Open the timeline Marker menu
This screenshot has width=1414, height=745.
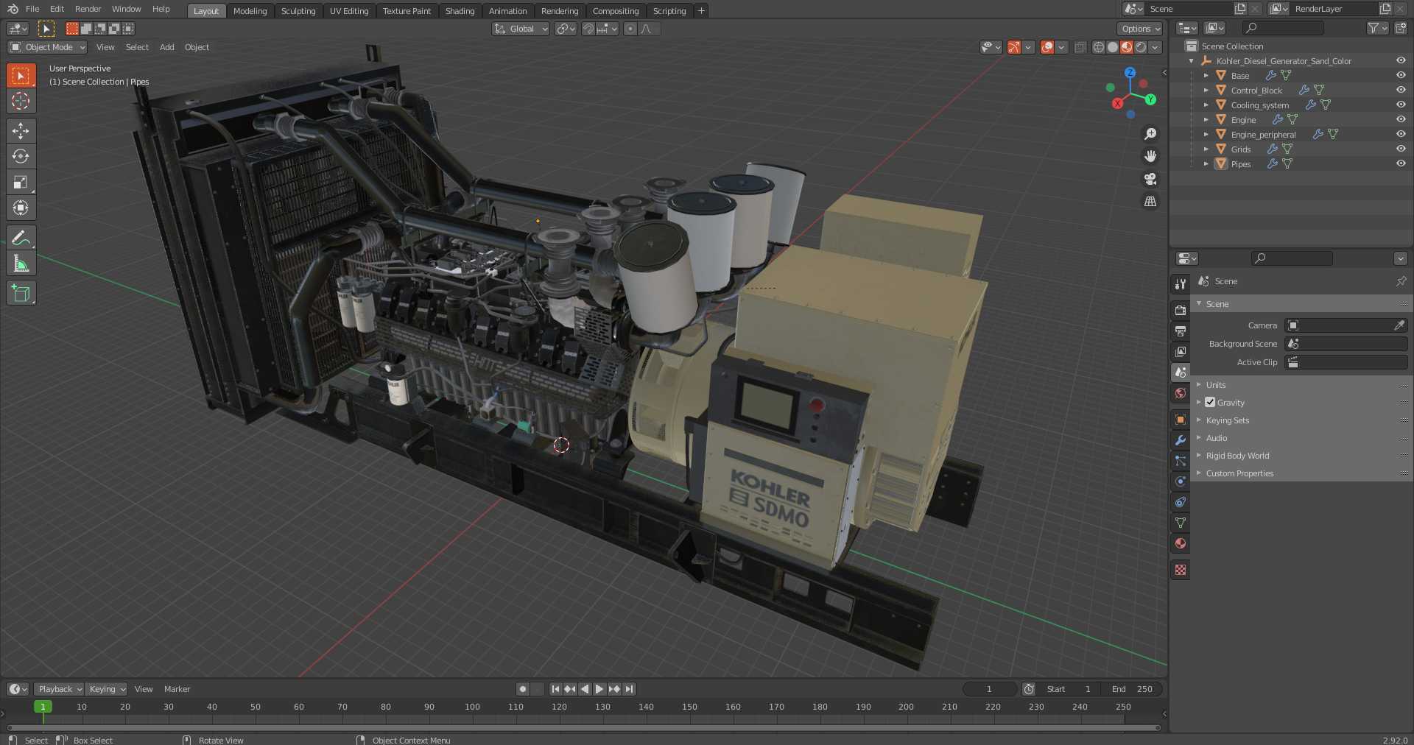[177, 689]
